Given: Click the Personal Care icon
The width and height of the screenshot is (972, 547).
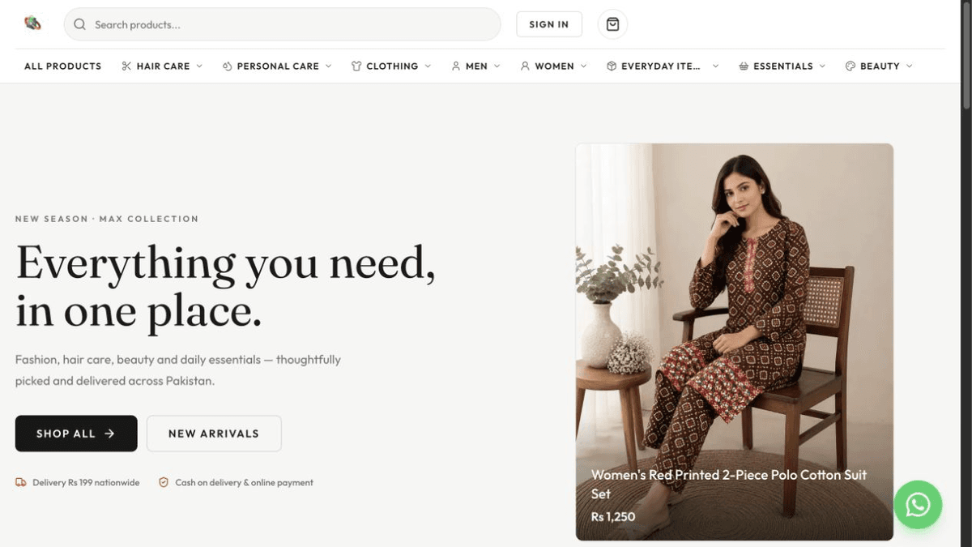Looking at the screenshot, I should (x=228, y=66).
